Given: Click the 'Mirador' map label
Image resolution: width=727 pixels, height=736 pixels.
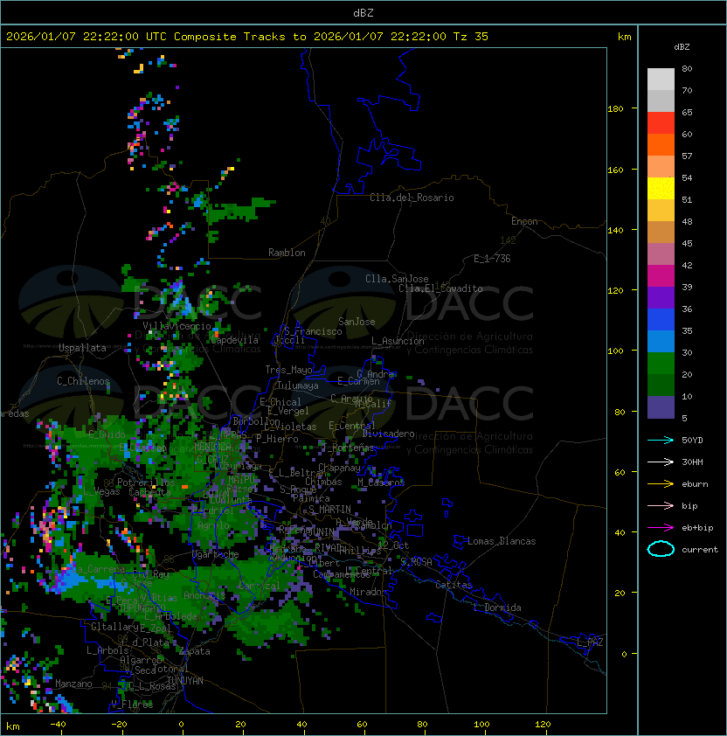Looking at the screenshot, I should pyautogui.click(x=368, y=593).
